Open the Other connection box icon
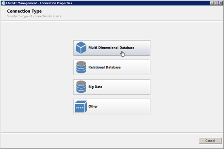 coord(81,106)
